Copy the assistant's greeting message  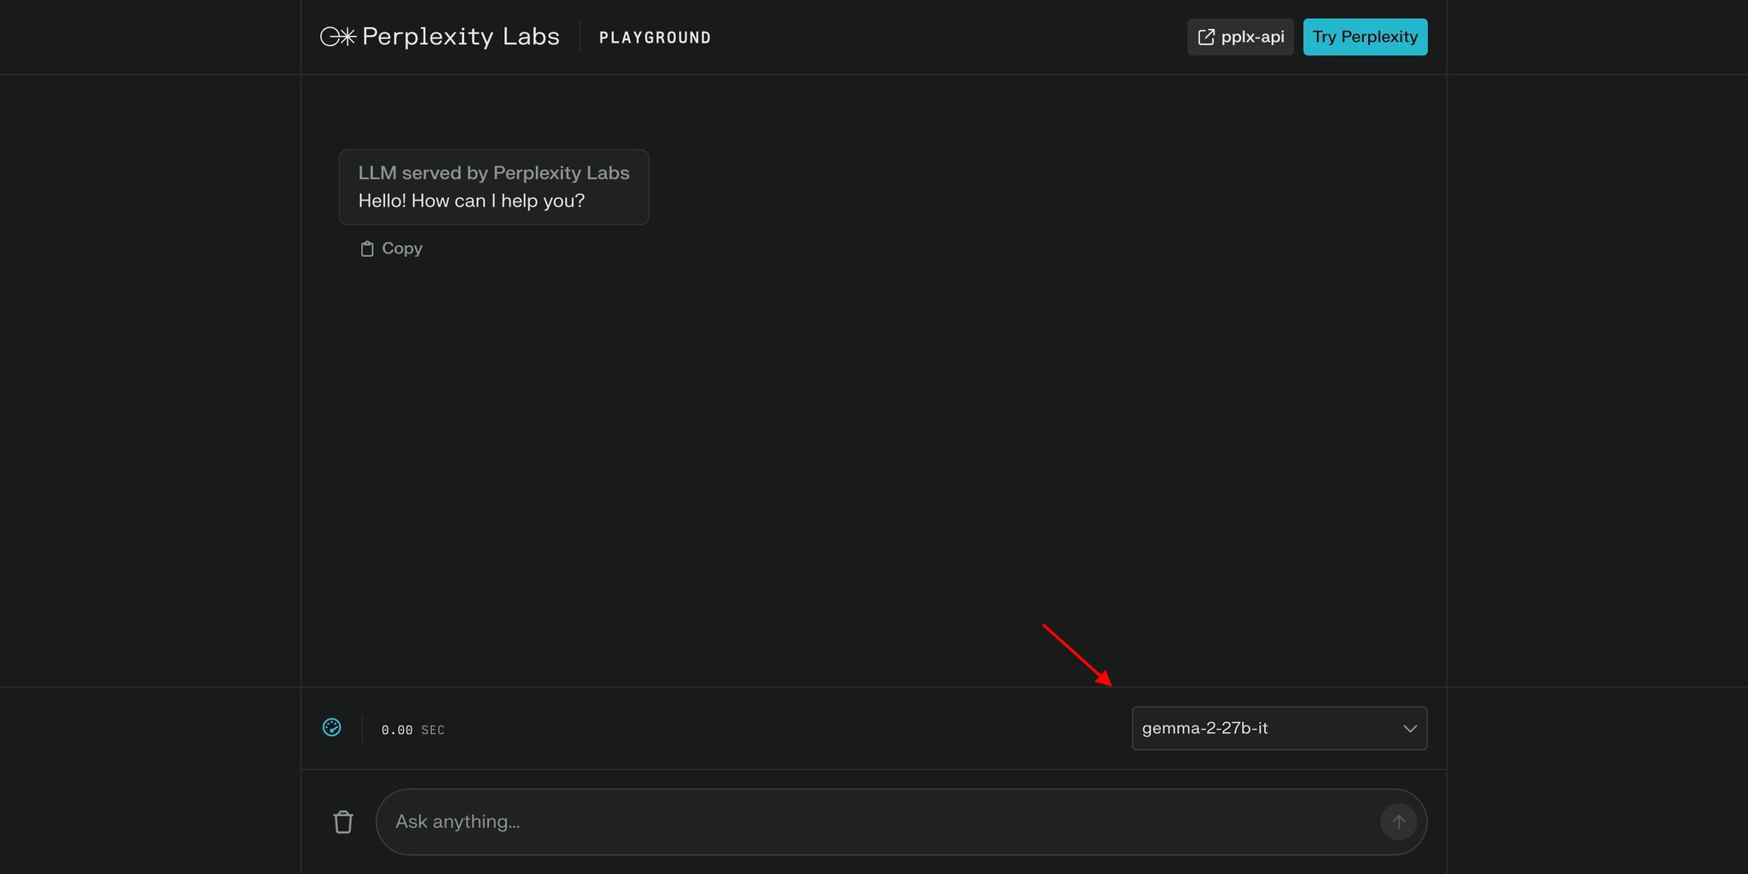pyautogui.click(x=391, y=248)
